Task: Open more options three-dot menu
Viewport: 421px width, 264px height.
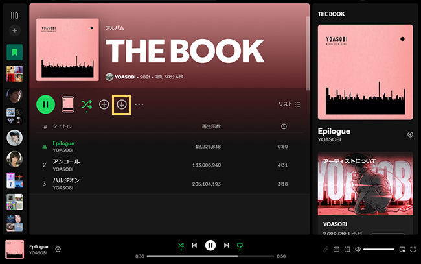Action: tap(139, 104)
